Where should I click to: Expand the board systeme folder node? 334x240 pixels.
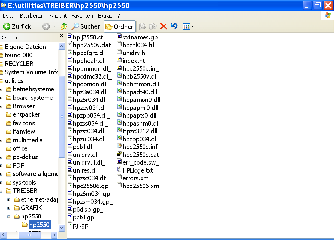[x=1, y=98]
